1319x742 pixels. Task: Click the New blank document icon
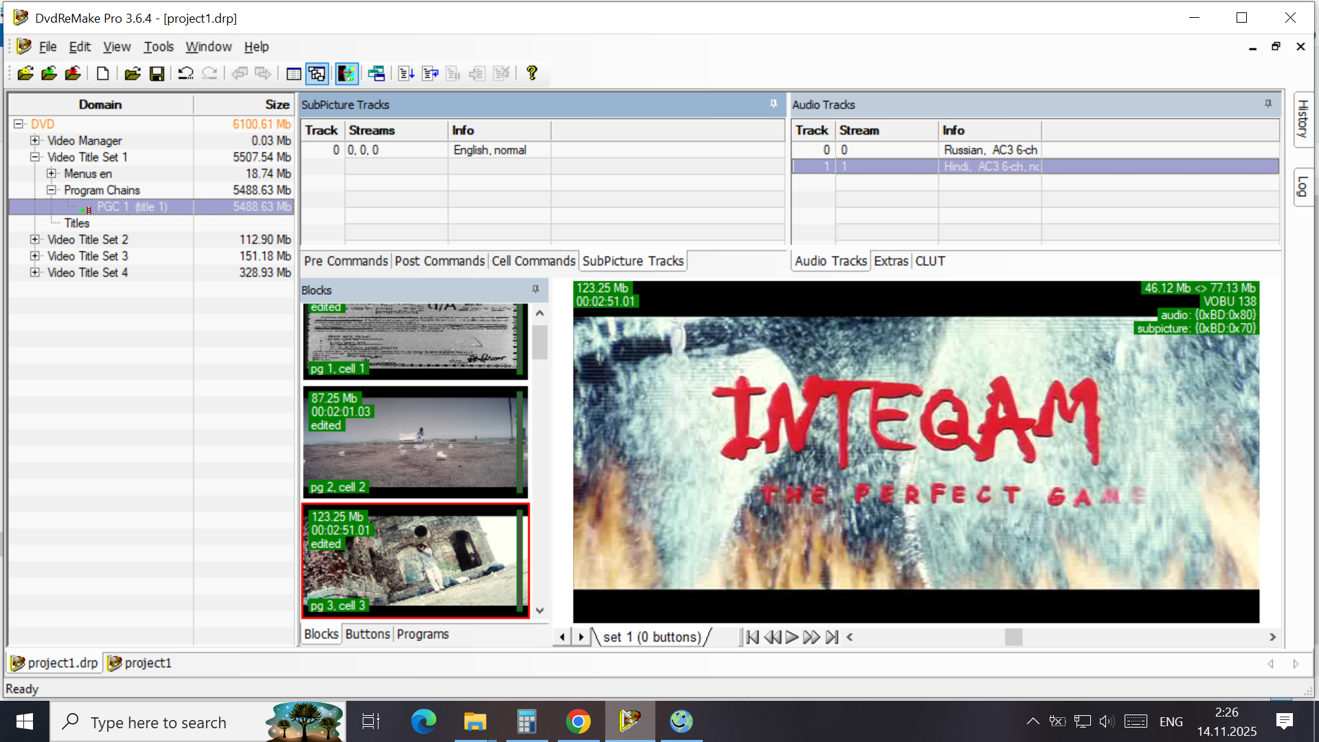click(x=102, y=74)
